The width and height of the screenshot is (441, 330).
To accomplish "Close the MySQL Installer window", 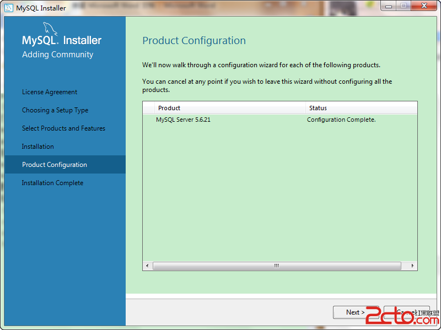I will point(424,6).
